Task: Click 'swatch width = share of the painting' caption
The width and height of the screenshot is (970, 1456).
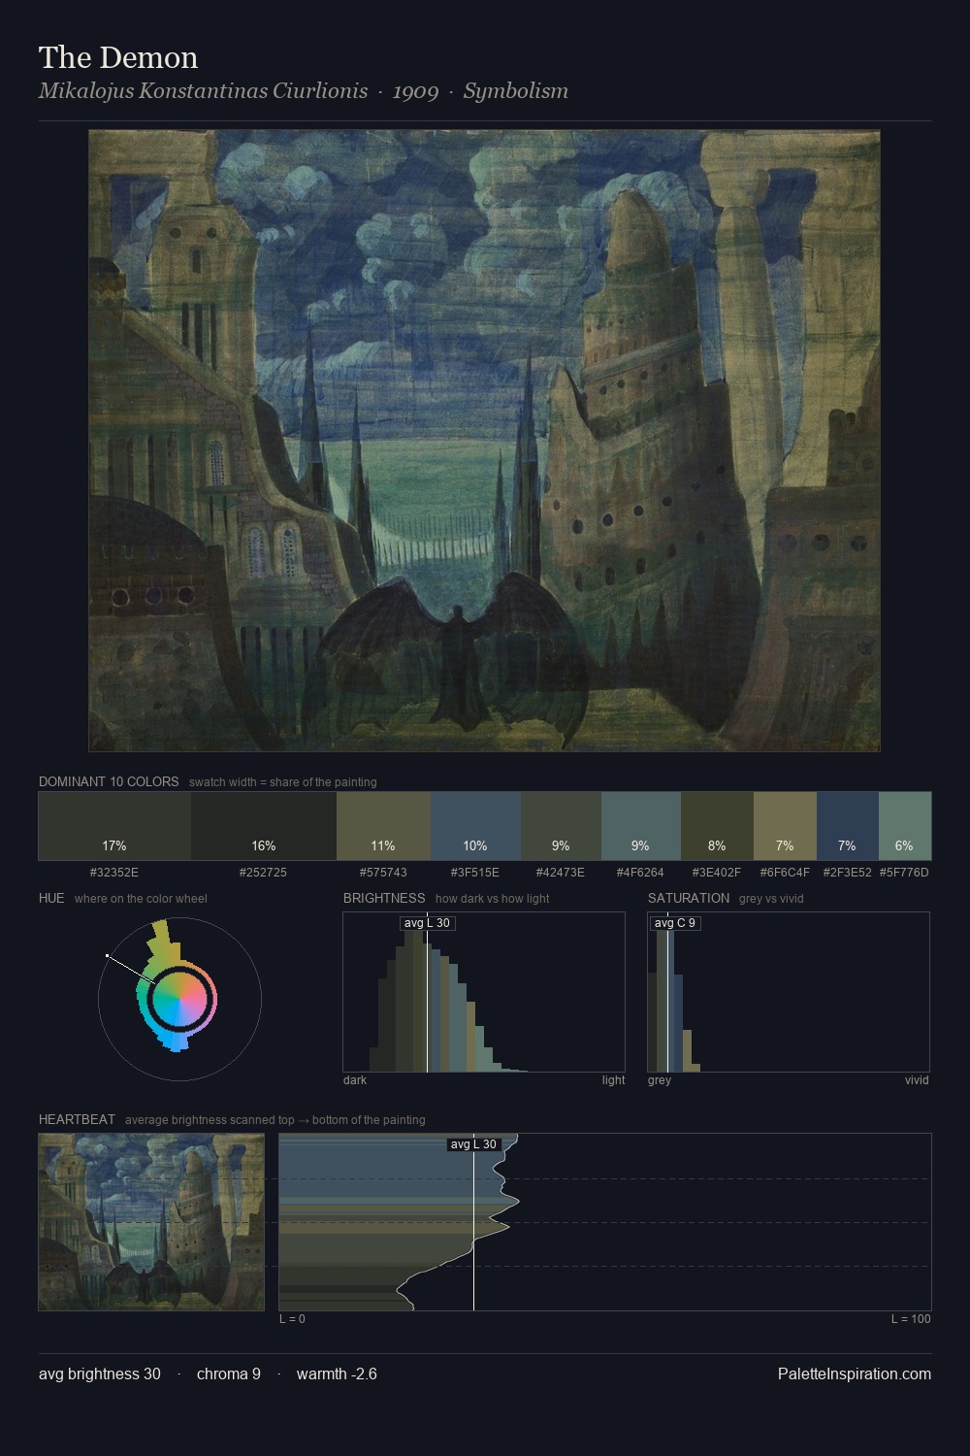Action: coord(283,782)
